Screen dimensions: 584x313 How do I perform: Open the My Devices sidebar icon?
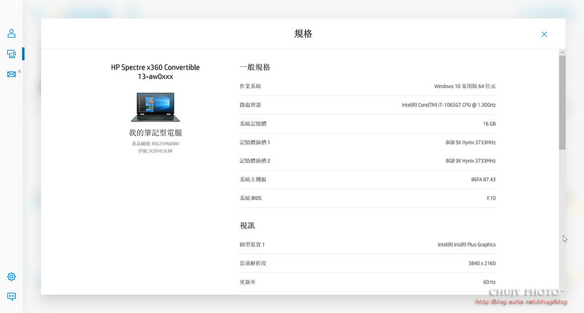(11, 54)
